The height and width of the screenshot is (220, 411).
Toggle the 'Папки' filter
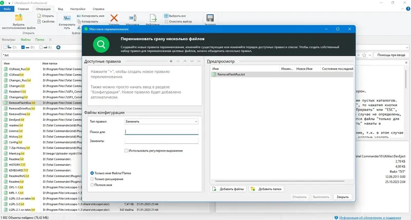pos(40,40)
